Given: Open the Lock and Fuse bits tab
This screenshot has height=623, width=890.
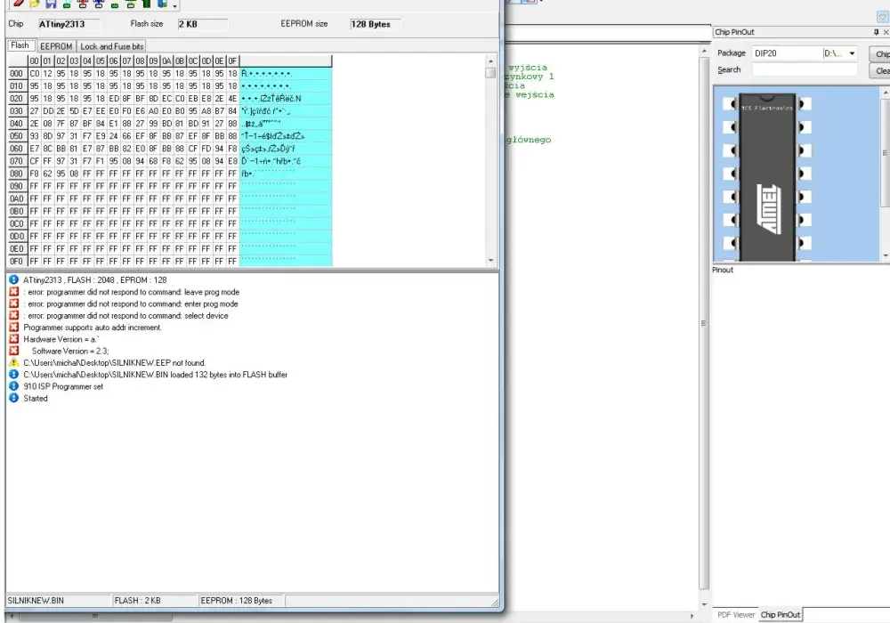Looking at the screenshot, I should coord(112,46).
